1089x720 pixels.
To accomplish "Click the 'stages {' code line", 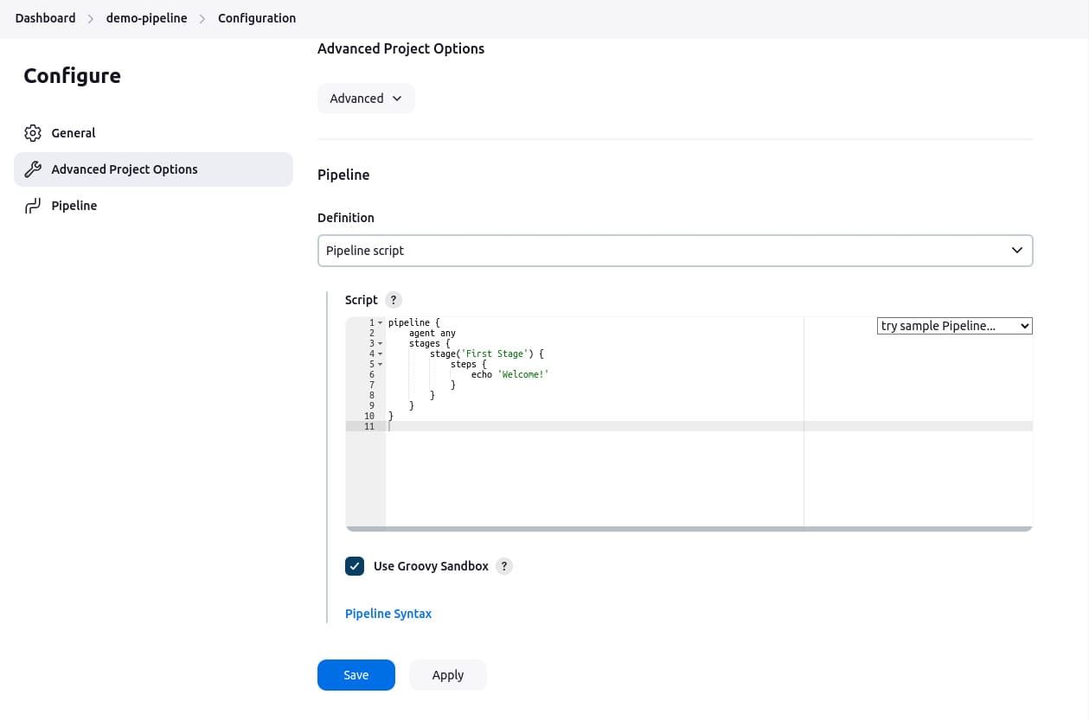I will pyautogui.click(x=430, y=343).
